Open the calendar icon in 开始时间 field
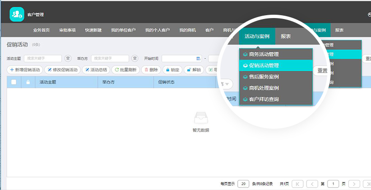The image size is (371, 190). pos(198,58)
